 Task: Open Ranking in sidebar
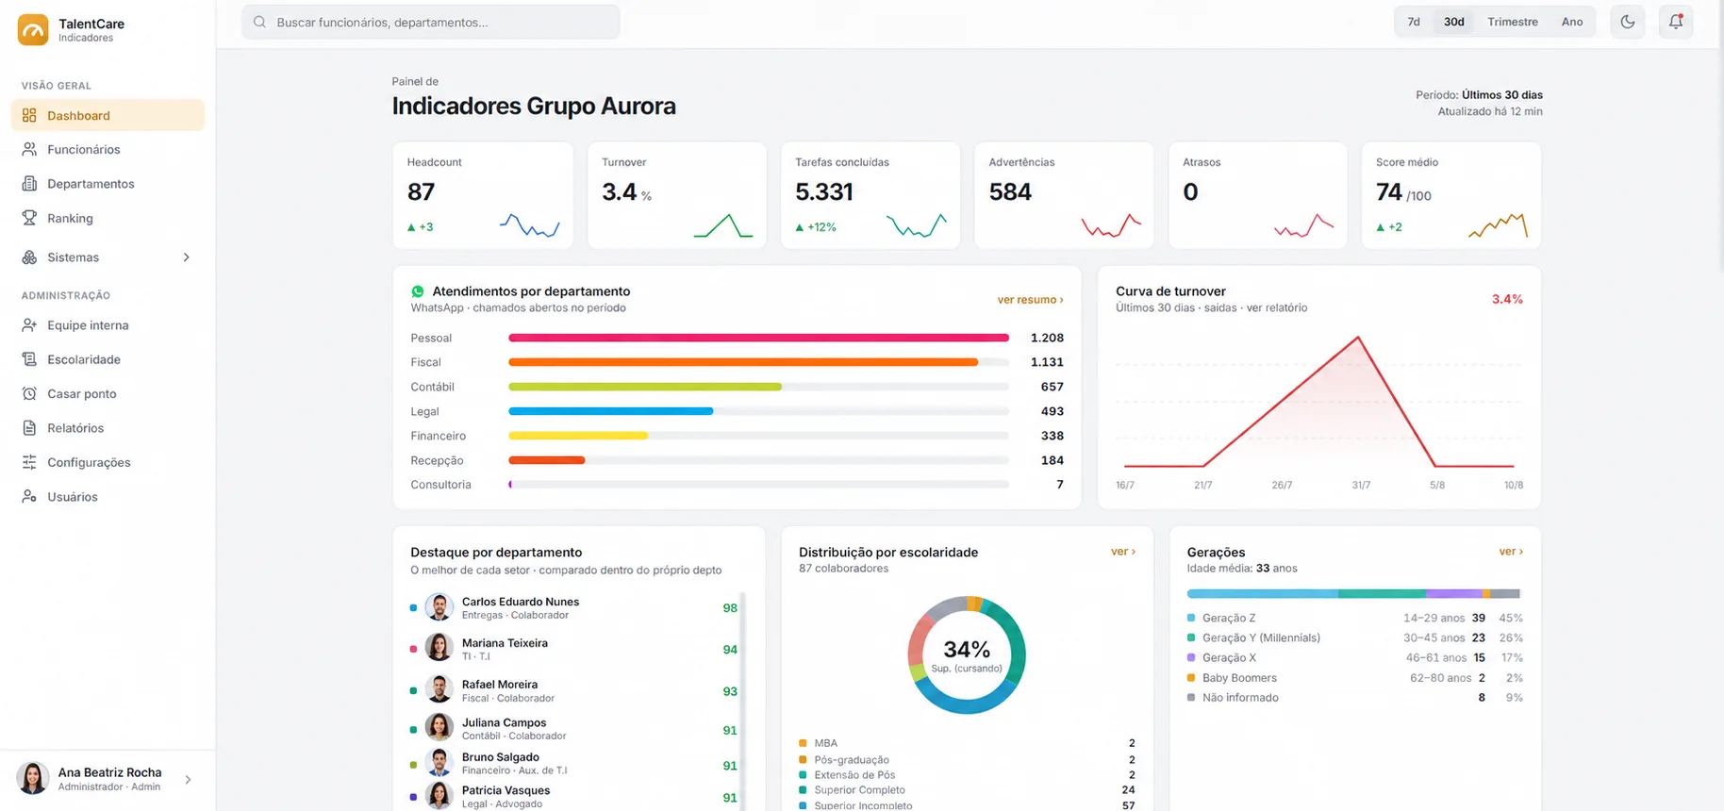[108, 218]
